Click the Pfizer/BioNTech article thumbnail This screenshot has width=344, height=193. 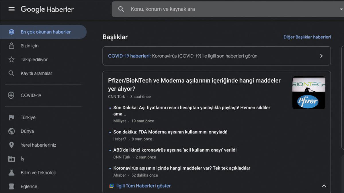tap(308, 93)
